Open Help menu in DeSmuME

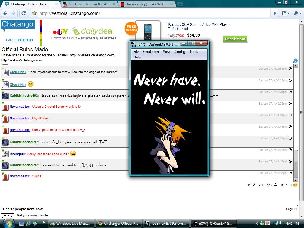(x=137, y=57)
